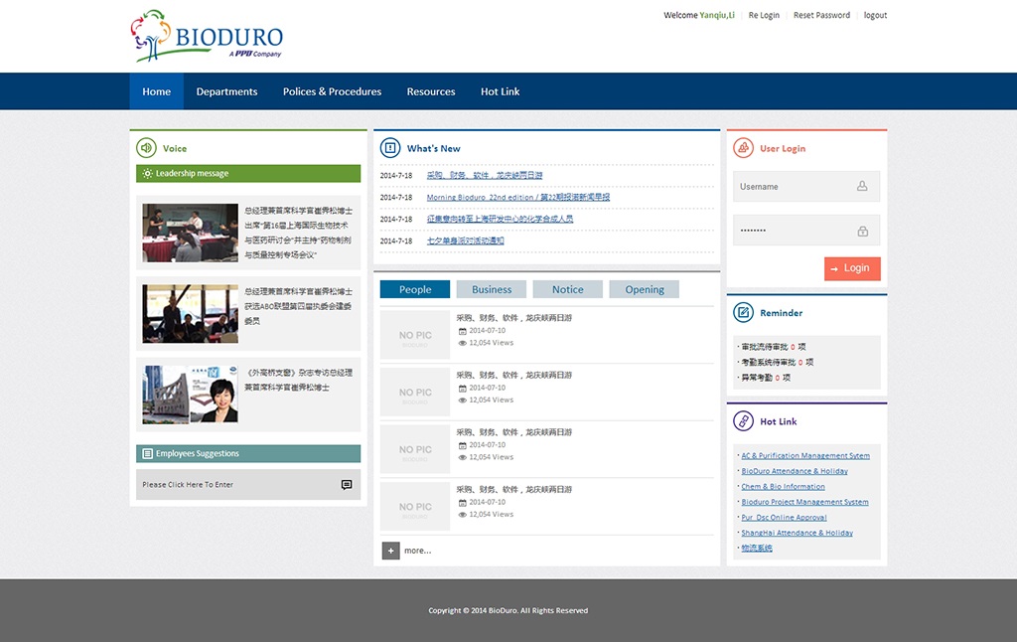This screenshot has width=1017, height=642.
Task: Click the User Login header icon
Action: coord(743,148)
